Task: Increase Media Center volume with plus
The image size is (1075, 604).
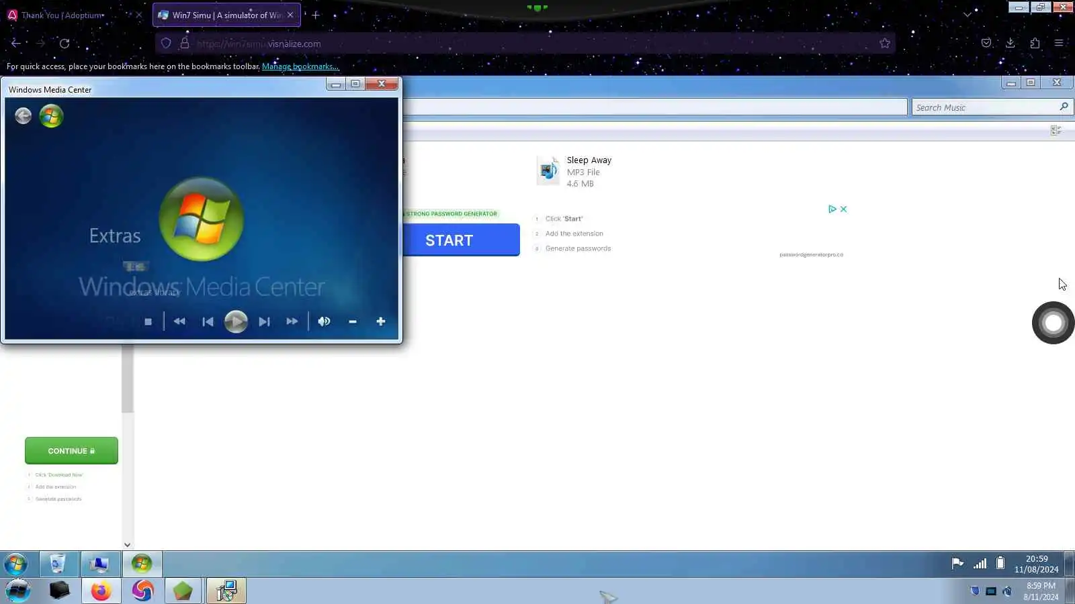Action: (x=380, y=321)
